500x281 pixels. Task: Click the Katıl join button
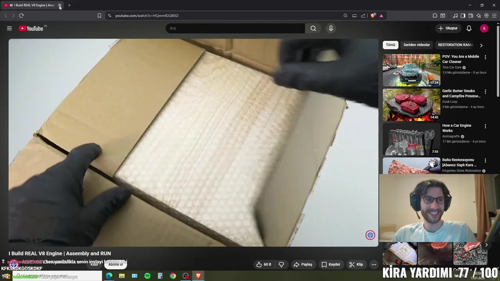click(x=94, y=264)
